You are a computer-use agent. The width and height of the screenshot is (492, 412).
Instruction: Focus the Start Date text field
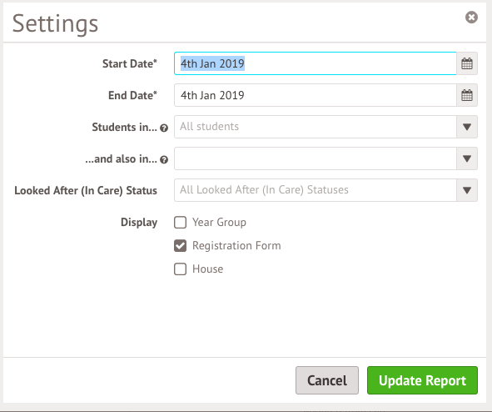[x=316, y=63]
